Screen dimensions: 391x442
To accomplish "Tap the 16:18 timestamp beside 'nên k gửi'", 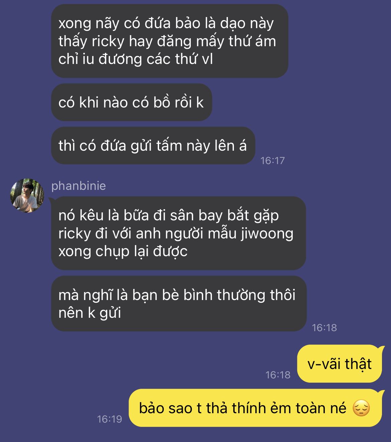I will 324,327.
